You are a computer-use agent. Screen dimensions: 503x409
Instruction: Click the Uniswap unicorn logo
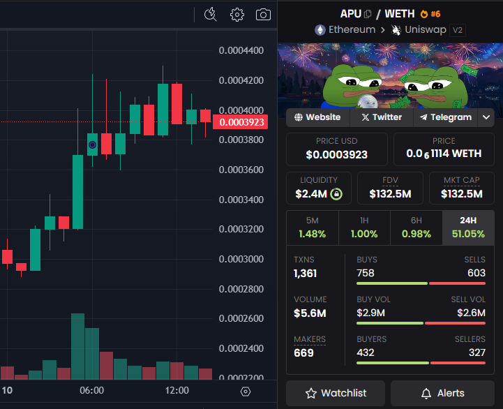coord(396,30)
